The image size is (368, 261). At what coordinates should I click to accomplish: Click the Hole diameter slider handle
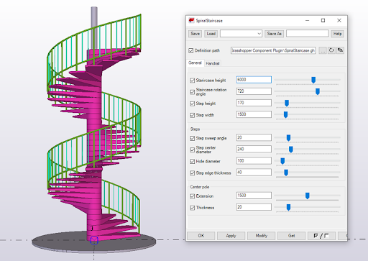pos(282,161)
